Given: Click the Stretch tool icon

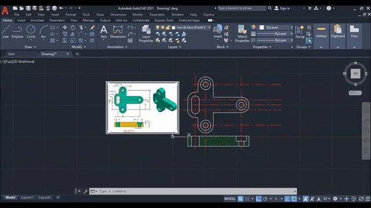Looking at the screenshot, I should [64, 40].
